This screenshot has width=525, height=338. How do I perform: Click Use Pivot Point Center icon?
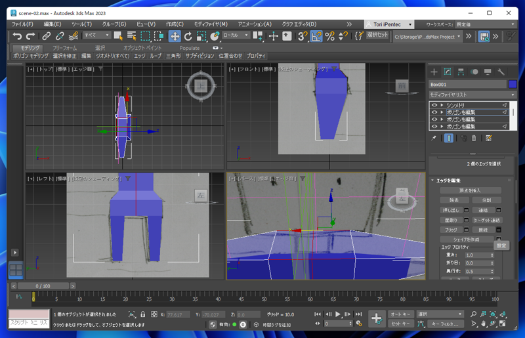258,36
